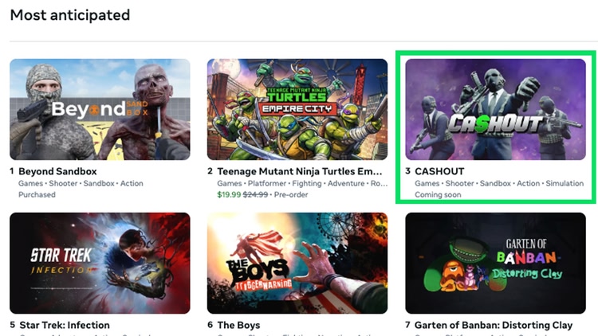Click the CASHOUT game title
Screen dimensions: 598x336
point(439,171)
